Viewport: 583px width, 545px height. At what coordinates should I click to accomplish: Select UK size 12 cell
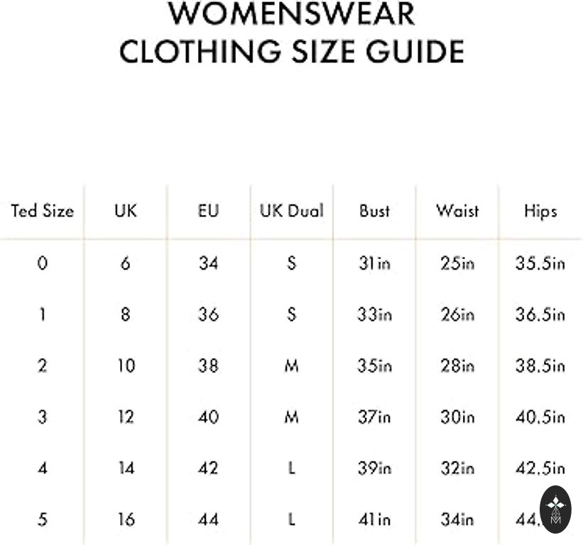point(126,417)
